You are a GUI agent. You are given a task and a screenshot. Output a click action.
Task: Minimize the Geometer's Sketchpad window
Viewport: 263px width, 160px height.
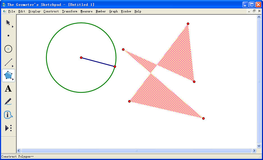[x=245, y=4]
